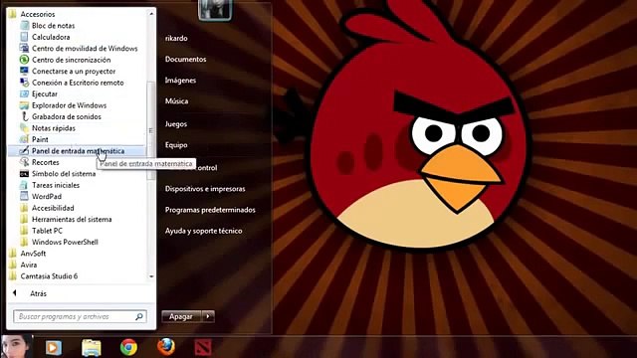Image resolution: width=637 pixels, height=358 pixels.
Task: Open Programas predeterminados
Action: point(210,210)
